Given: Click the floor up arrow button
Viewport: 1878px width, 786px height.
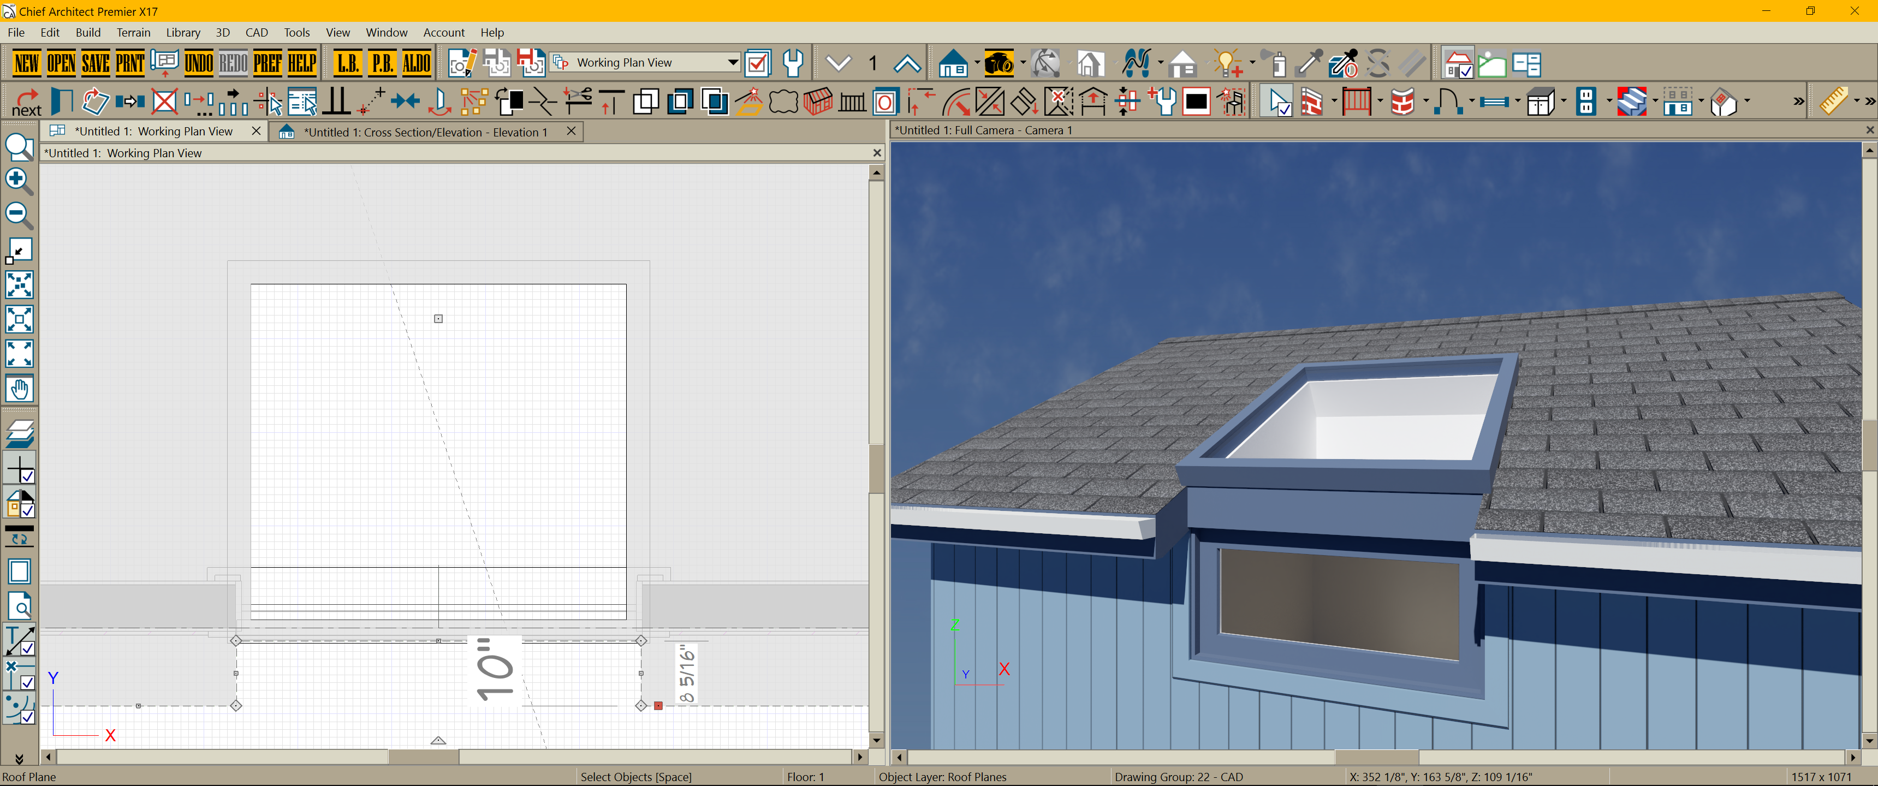Looking at the screenshot, I should (906, 63).
